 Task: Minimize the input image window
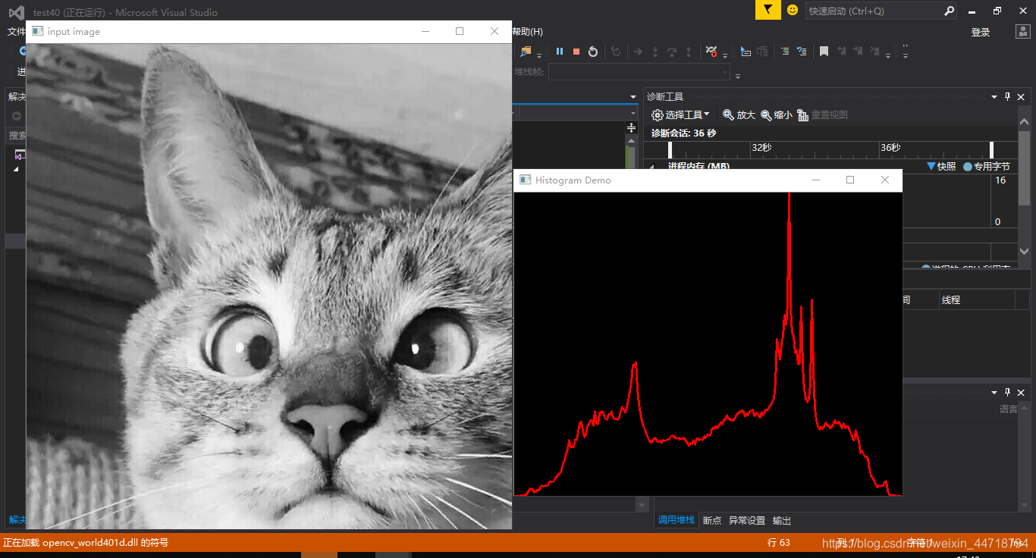pyautogui.click(x=425, y=31)
